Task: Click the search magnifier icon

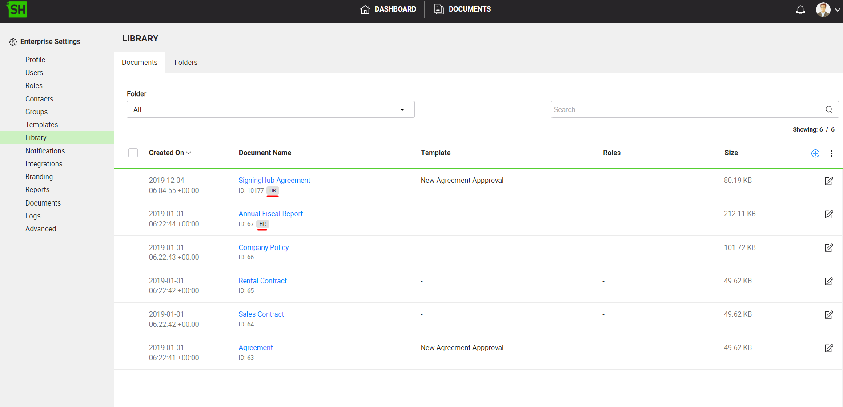Action: [829, 109]
